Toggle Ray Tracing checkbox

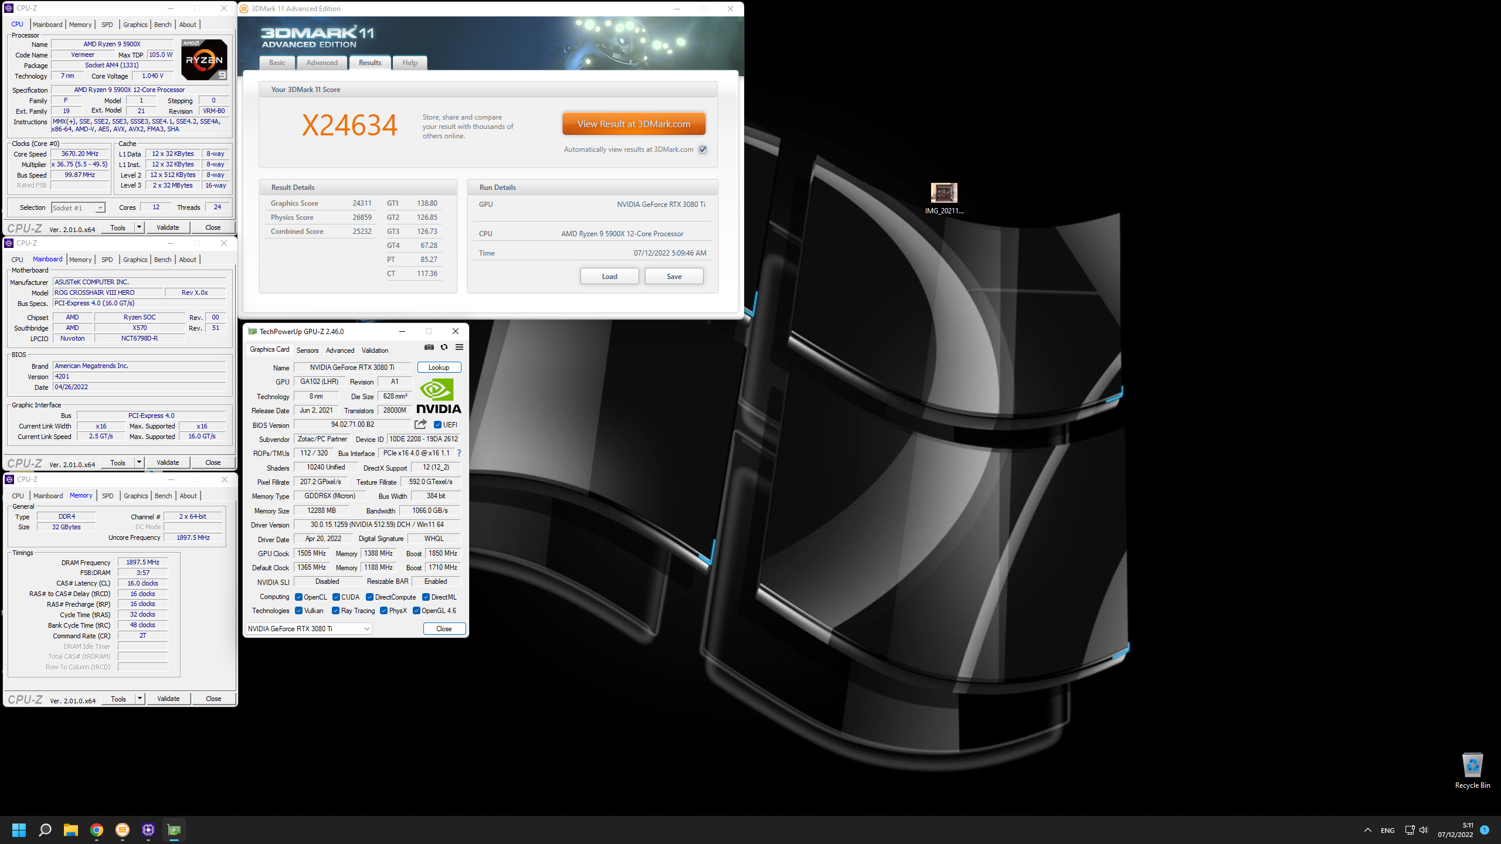point(335,611)
